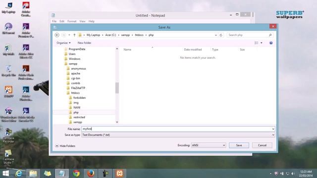Select the apache folder in tree

pyautogui.click(x=76, y=74)
